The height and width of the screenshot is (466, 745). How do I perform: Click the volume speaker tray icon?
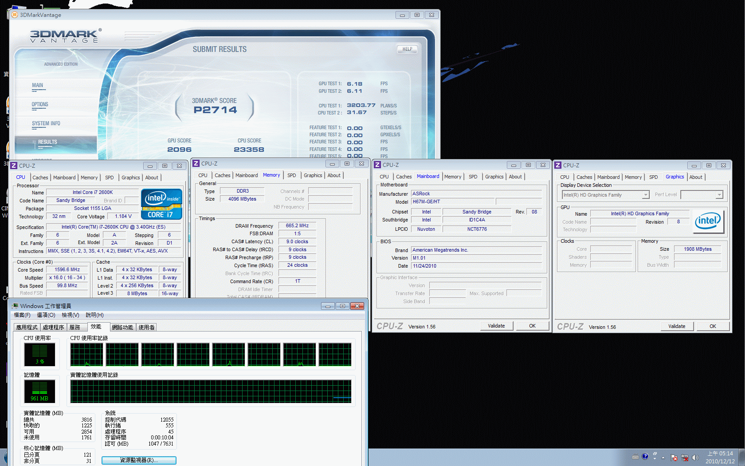[x=695, y=458]
